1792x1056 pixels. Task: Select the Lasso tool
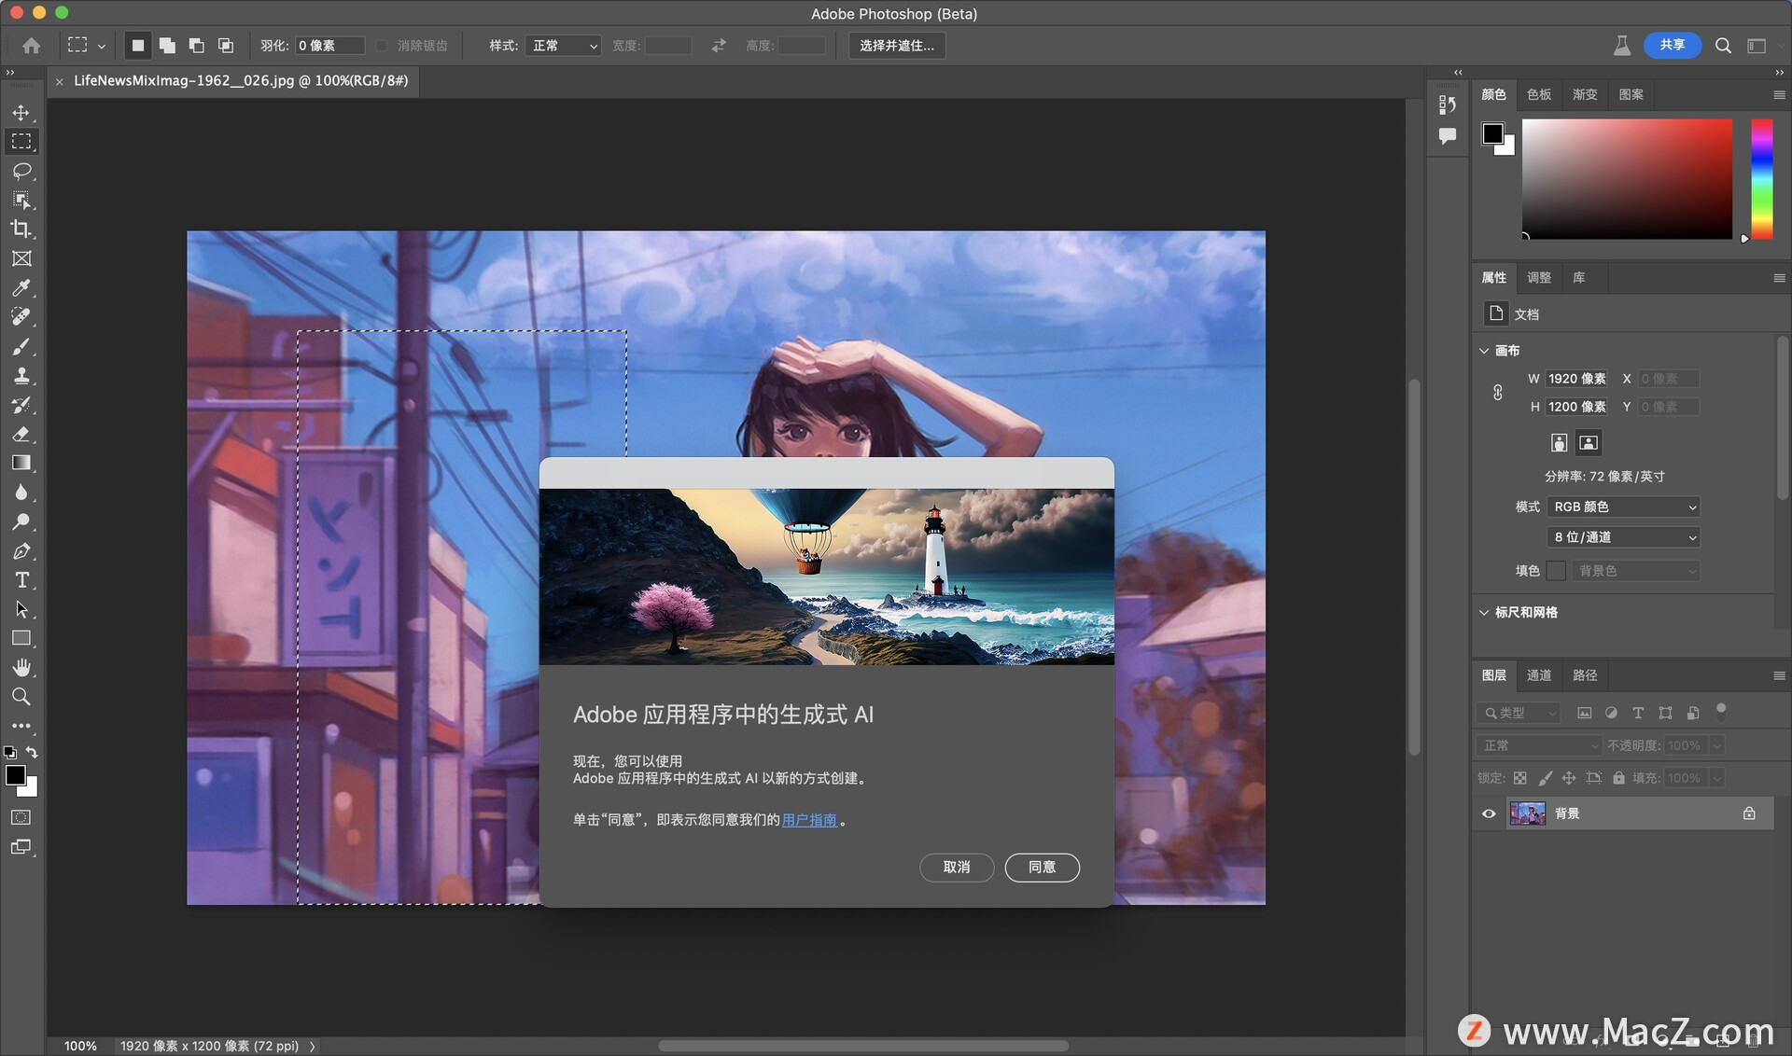[x=22, y=171]
